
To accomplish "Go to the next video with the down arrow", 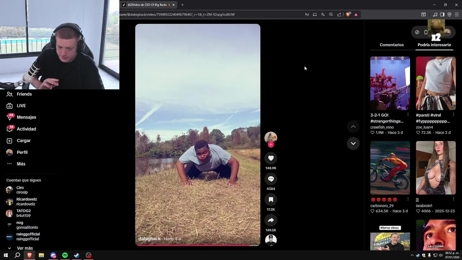I will [353, 143].
